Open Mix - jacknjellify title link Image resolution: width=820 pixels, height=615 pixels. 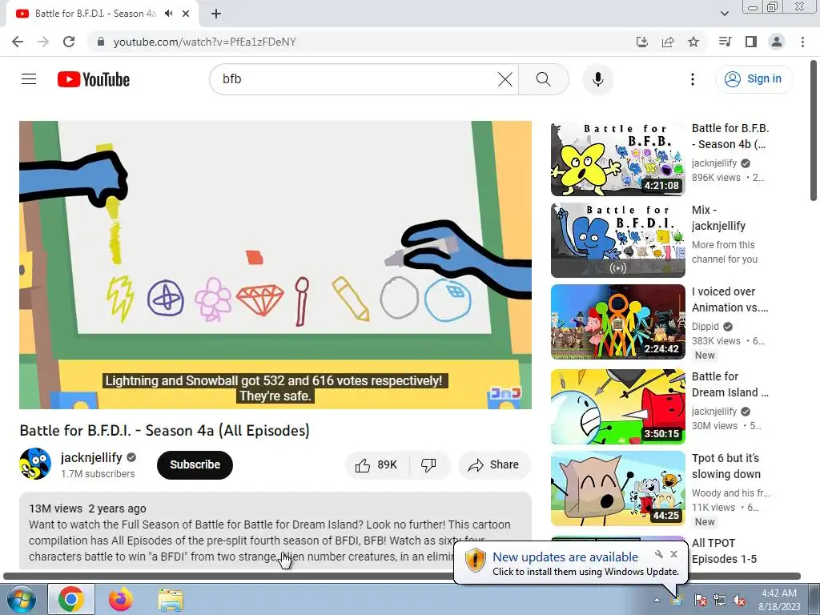click(718, 218)
